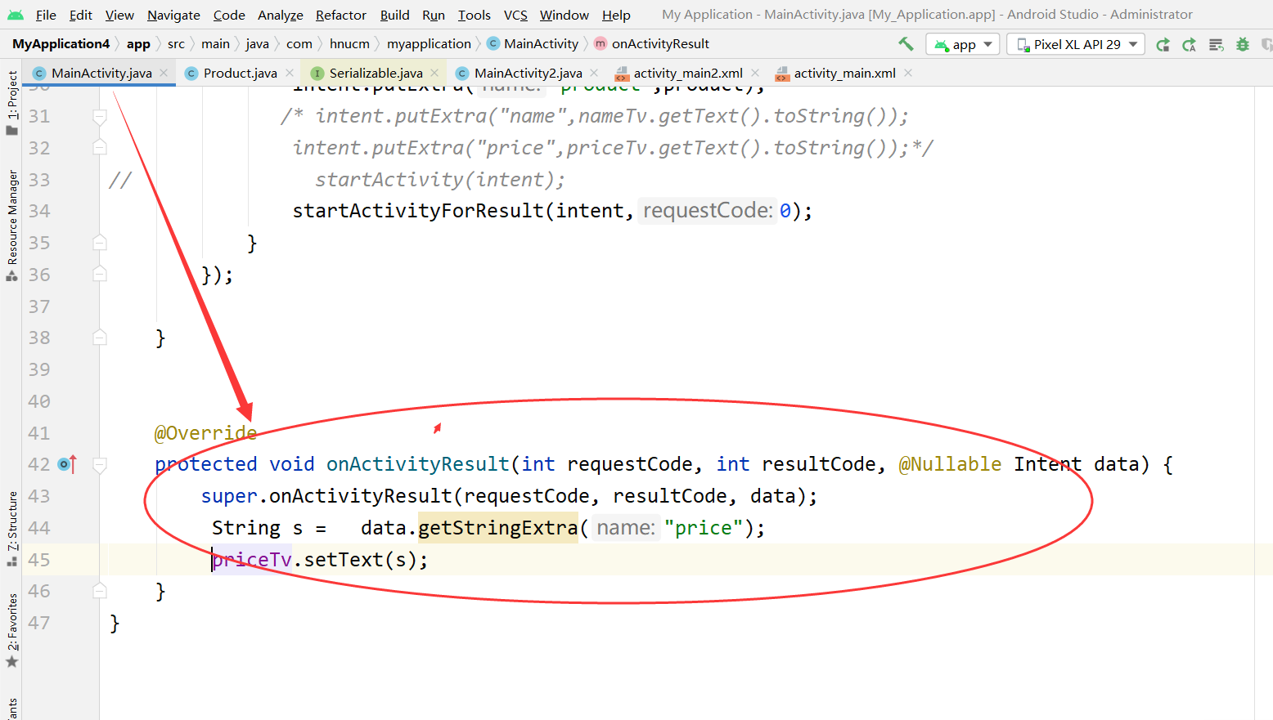This screenshot has width=1273, height=720.
Task: Open the Pixel XL API 29 device selector
Action: point(1074,44)
